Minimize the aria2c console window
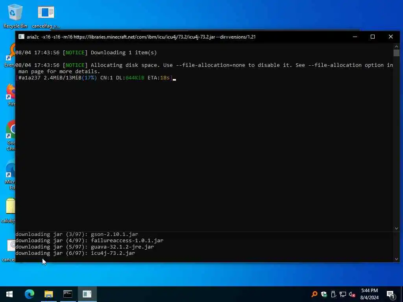The image size is (403, 302). click(355, 37)
